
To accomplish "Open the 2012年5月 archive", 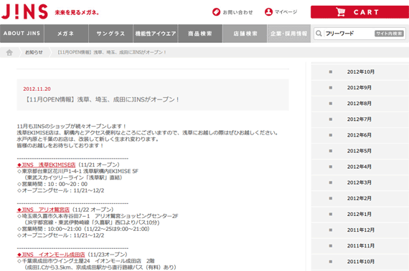I will tap(360, 151).
